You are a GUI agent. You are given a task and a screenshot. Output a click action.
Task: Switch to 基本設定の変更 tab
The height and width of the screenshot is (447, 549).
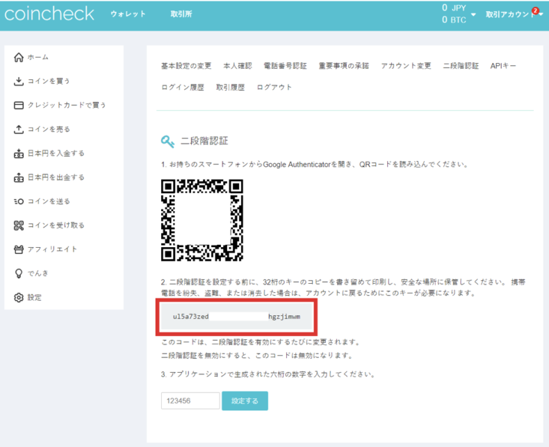(186, 66)
